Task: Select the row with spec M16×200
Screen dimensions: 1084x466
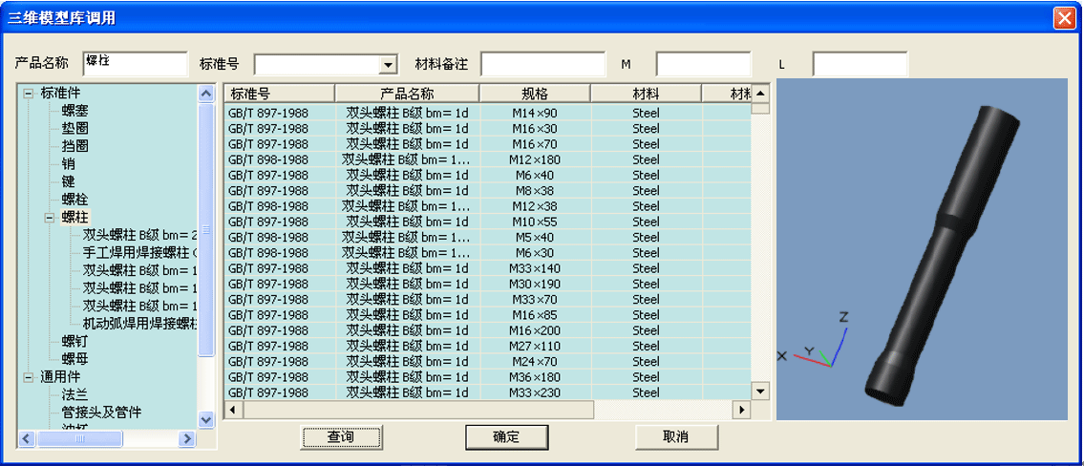Action: pos(487,330)
